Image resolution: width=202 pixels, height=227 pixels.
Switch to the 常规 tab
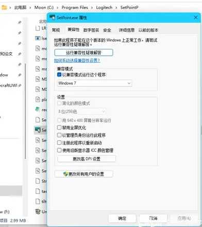pos(56,30)
